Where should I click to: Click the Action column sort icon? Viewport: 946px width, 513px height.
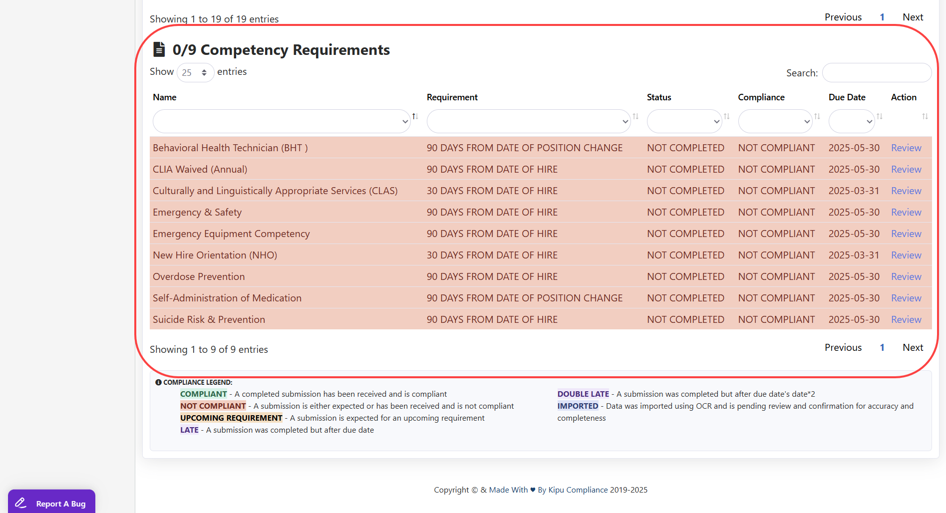pos(925,116)
